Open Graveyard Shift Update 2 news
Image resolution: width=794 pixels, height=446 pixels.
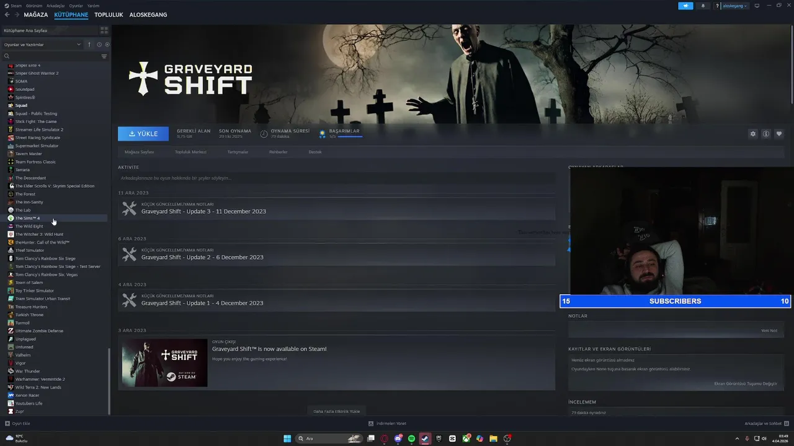(202, 257)
